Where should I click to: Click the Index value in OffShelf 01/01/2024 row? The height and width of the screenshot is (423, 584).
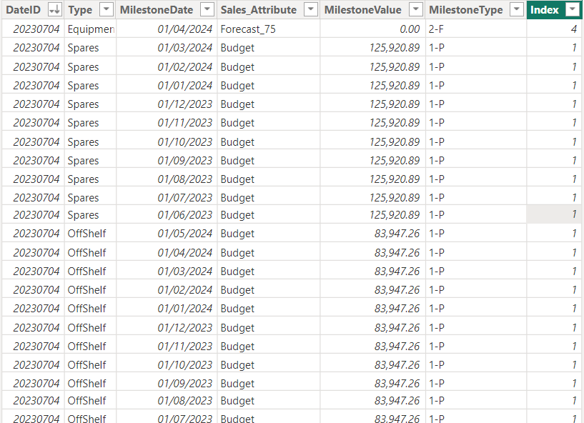pyautogui.click(x=554, y=309)
